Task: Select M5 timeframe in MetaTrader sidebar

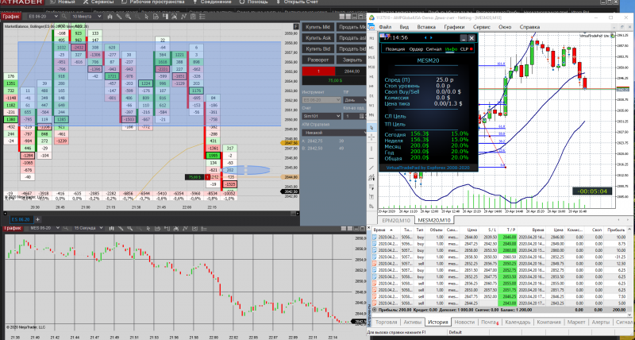Action: click(371, 48)
